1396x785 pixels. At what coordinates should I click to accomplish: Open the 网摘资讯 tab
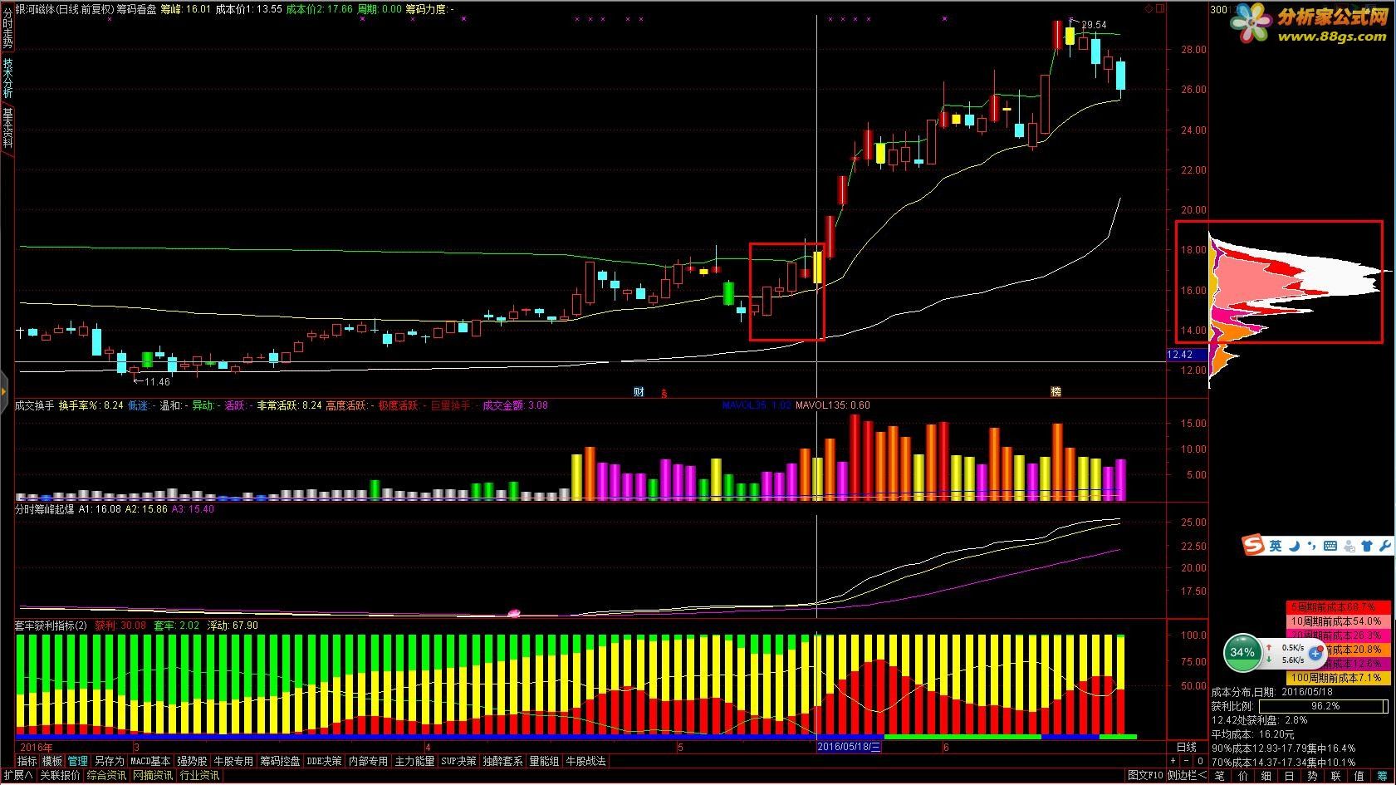153,776
